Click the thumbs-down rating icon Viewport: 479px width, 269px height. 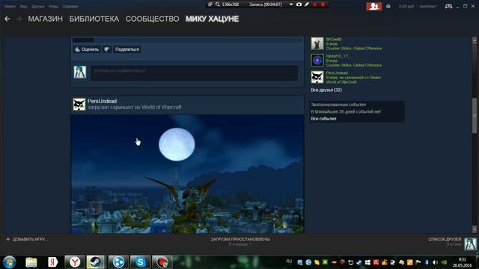point(106,49)
